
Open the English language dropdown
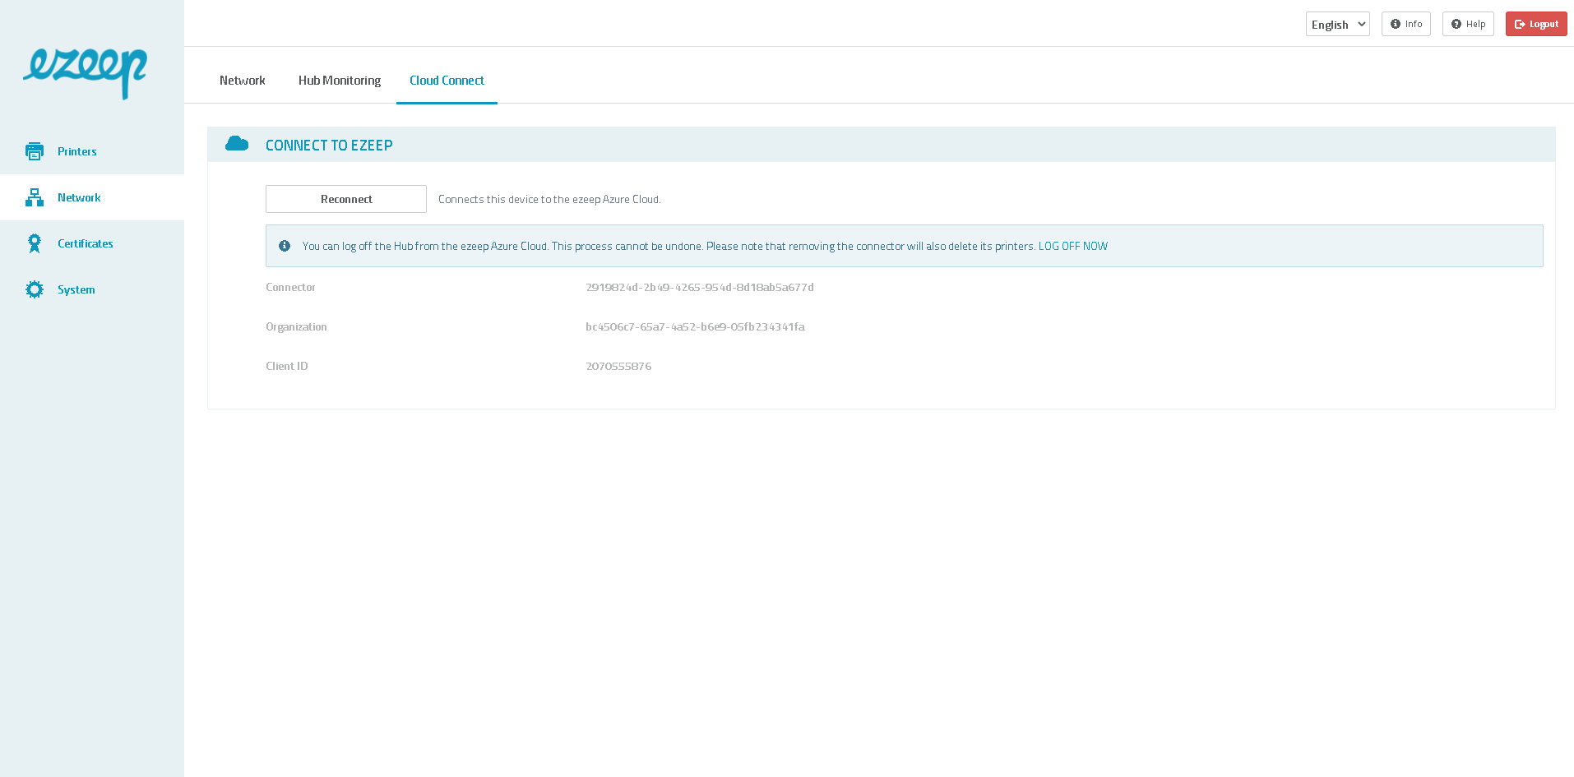coord(1338,24)
